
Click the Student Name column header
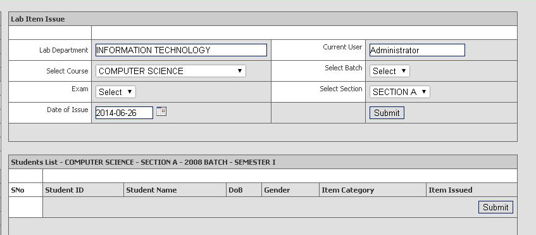tap(151, 190)
